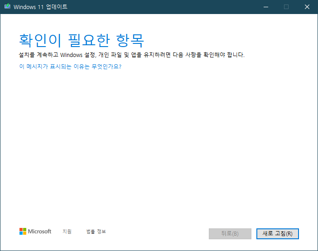This screenshot has width=318, height=251.
Task: Click the Windows 11 update setup icon in title bar
Action: 8,6
